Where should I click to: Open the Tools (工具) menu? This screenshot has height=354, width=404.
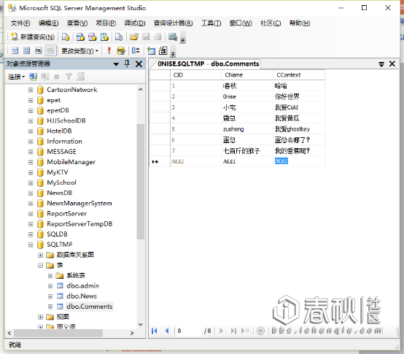211,23
